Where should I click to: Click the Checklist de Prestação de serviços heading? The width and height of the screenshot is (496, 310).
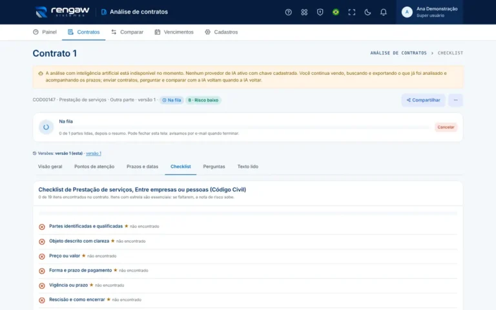pyautogui.click(x=142, y=189)
